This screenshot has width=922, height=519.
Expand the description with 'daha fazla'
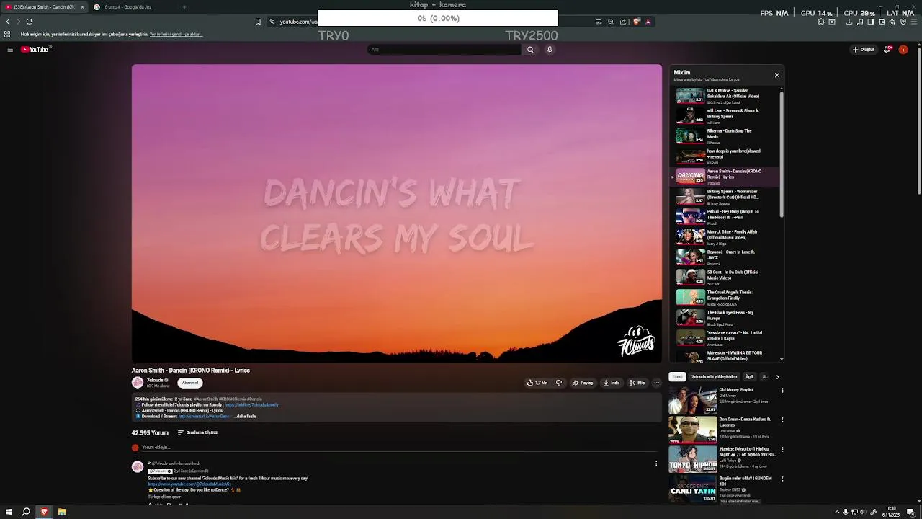246,417
